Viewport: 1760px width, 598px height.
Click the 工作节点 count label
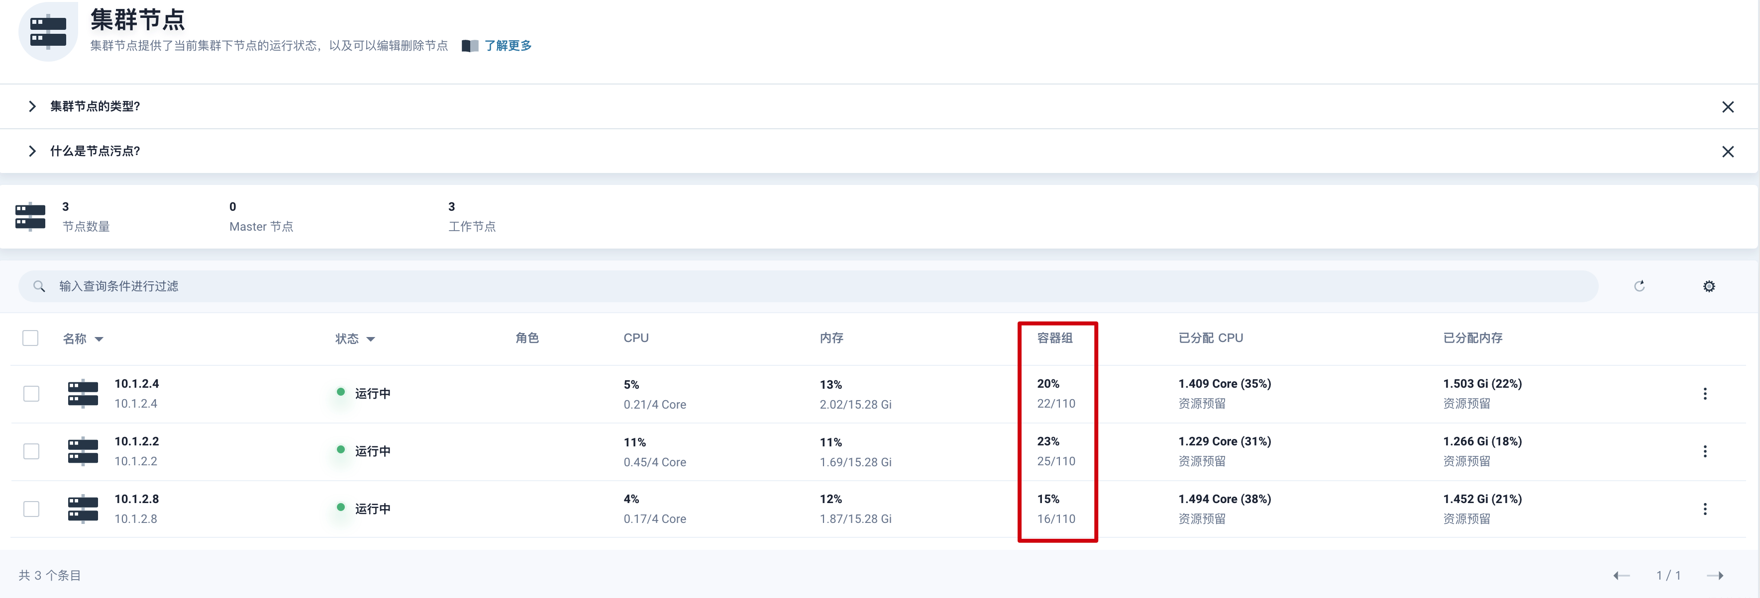[x=472, y=227]
